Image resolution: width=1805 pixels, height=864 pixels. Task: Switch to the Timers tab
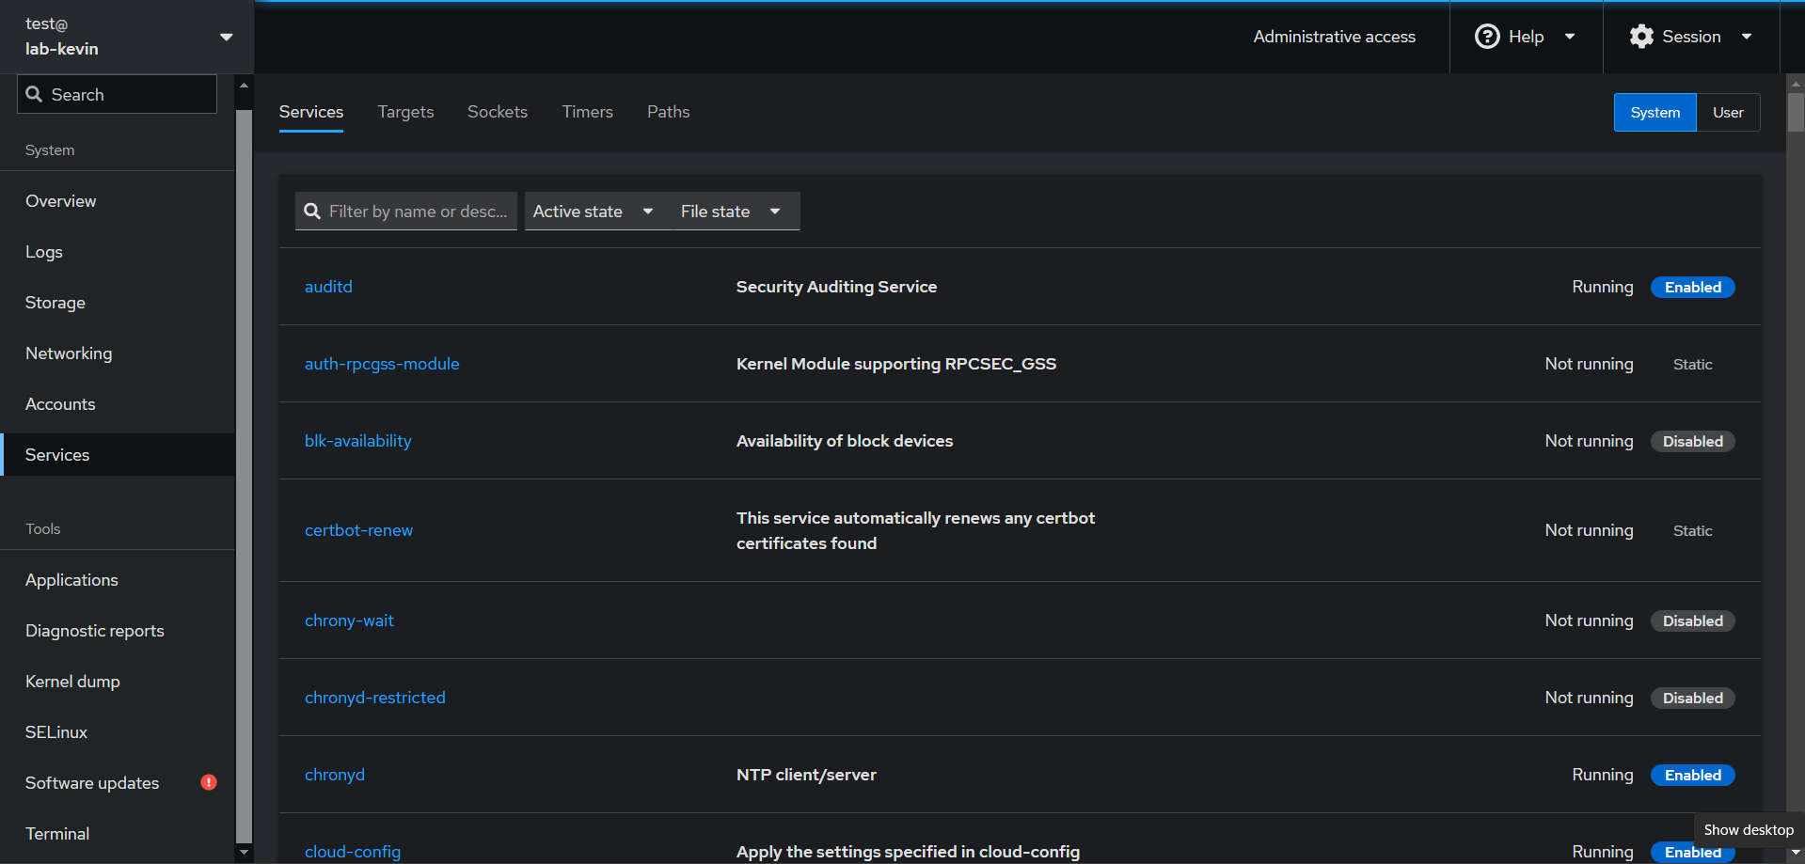coord(587,112)
